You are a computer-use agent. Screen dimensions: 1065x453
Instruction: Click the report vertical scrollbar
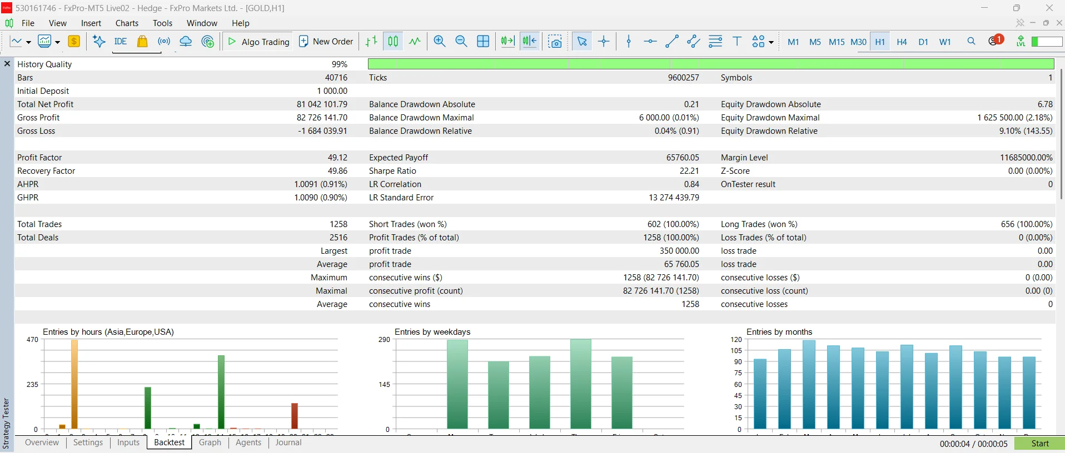click(1061, 133)
